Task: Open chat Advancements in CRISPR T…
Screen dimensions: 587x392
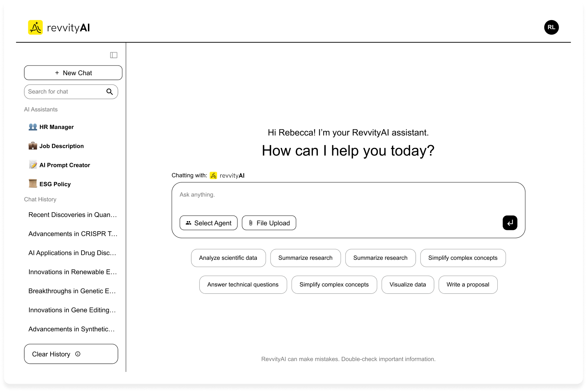Action: coord(72,234)
